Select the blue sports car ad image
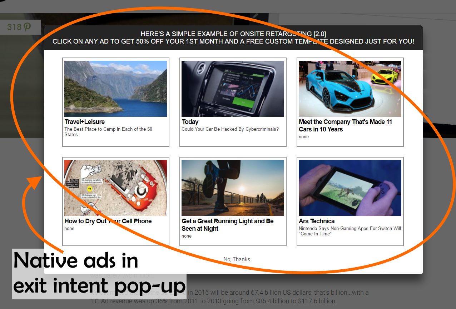This screenshot has width=456, height=309. coord(350,89)
